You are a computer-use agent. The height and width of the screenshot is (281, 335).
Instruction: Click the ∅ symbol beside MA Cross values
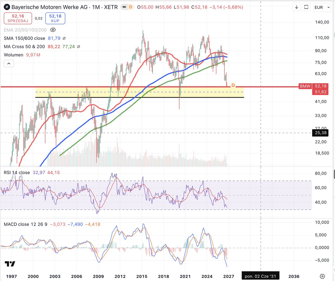78,47
